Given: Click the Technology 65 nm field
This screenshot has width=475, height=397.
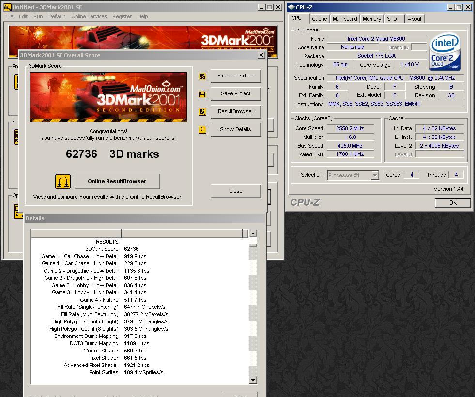Looking at the screenshot, I should [340, 64].
